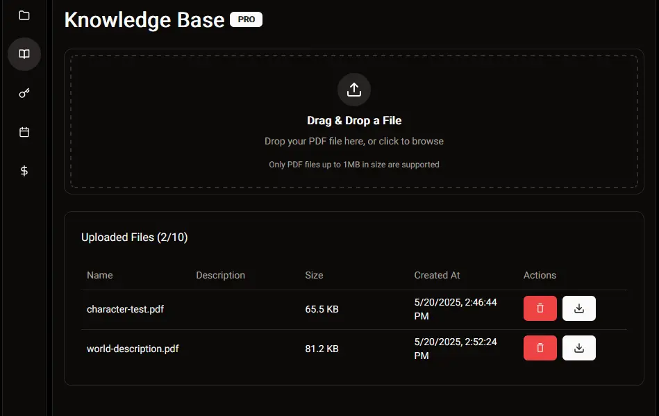Image resolution: width=659 pixels, height=416 pixels.
Task: Download the character-test.pdf file
Action: pyautogui.click(x=579, y=308)
